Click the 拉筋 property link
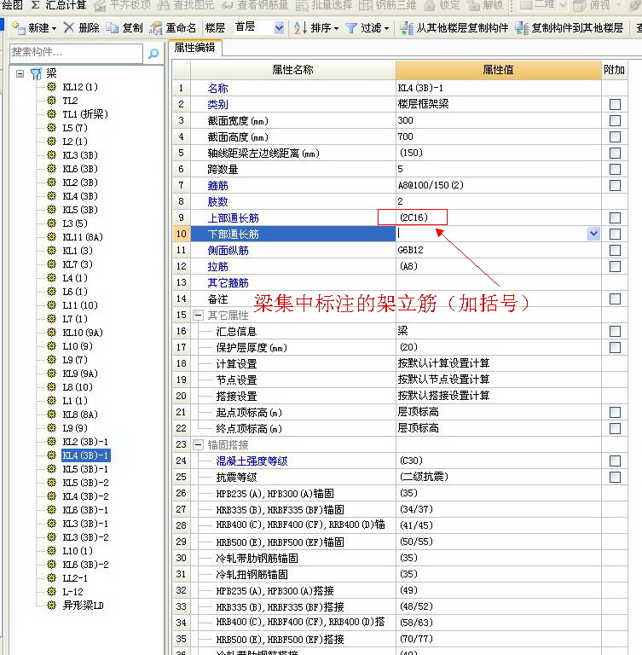 tap(217, 266)
